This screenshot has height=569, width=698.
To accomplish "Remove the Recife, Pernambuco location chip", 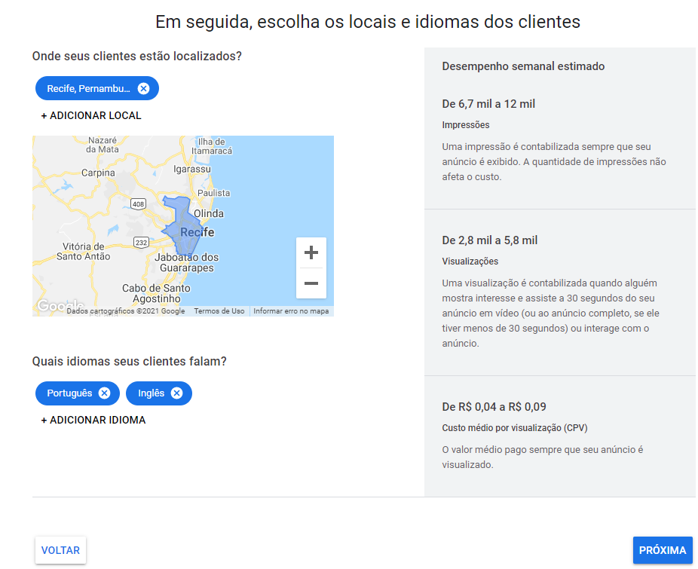I will tap(143, 89).
